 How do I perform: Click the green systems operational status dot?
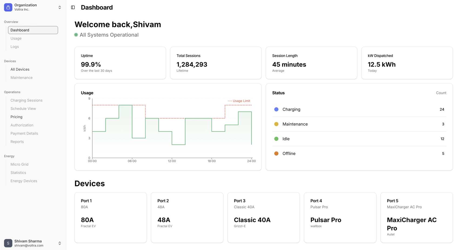tap(76, 35)
